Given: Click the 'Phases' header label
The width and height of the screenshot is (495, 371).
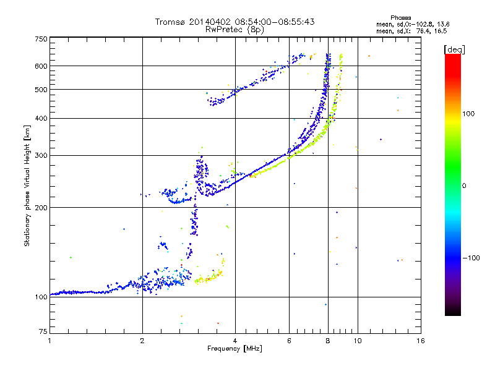Looking at the screenshot, I should click(400, 18).
